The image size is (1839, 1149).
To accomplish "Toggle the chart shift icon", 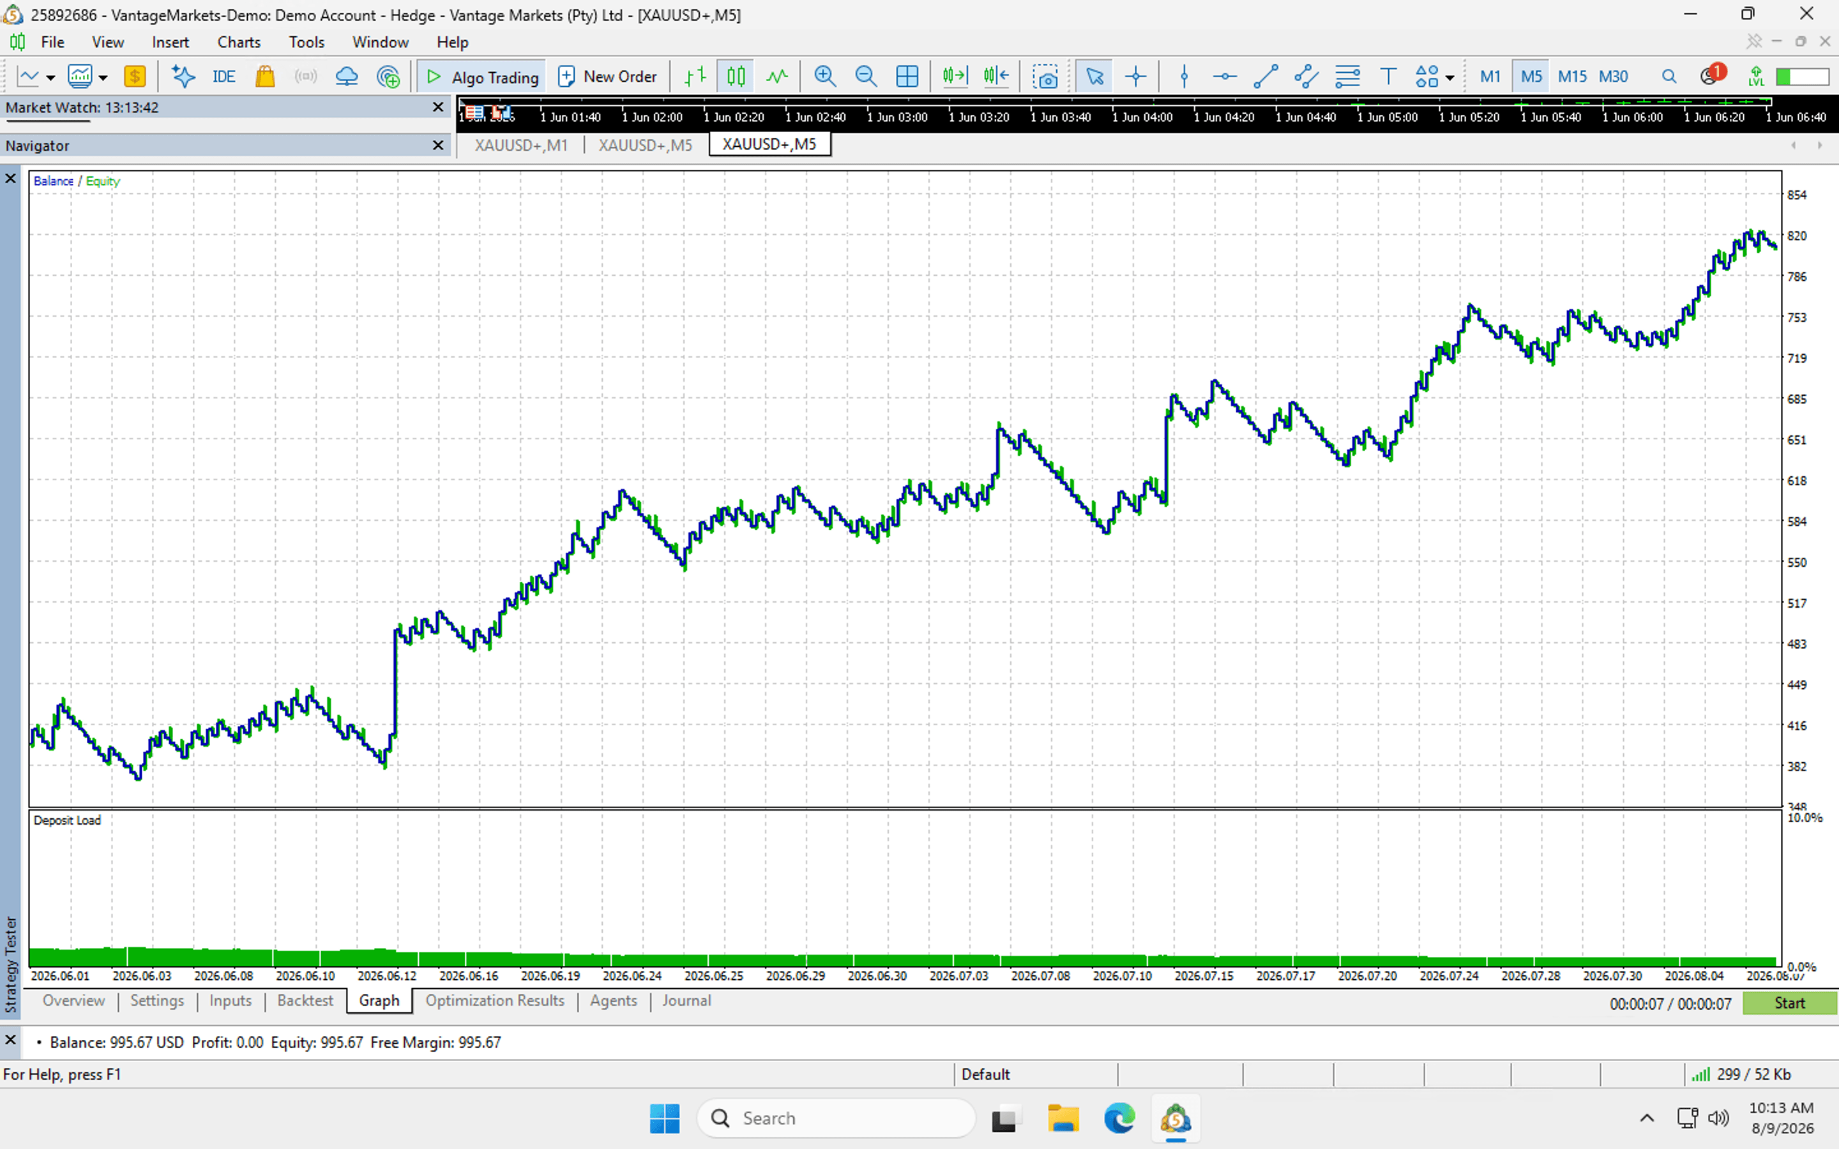I will tap(995, 77).
